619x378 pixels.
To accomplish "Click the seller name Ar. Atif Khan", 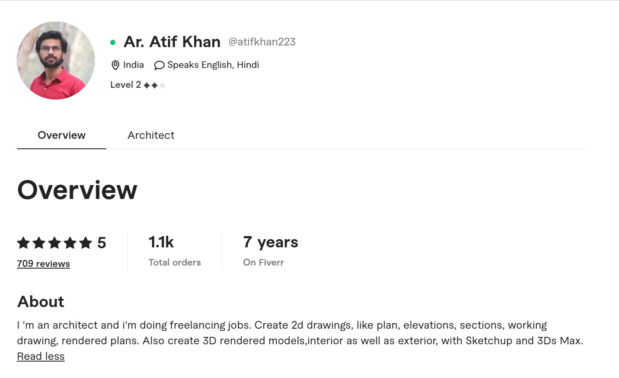I will point(172,42).
